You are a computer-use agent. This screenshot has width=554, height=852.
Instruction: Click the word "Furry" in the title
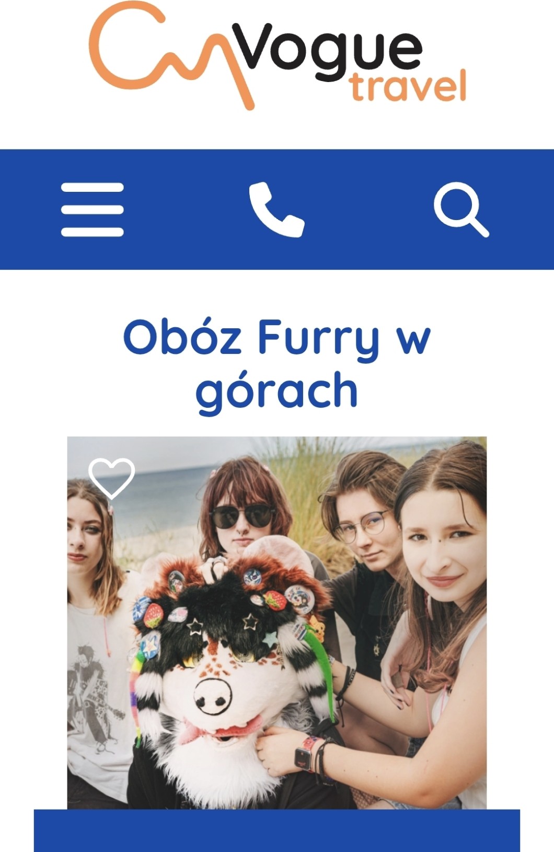coord(318,339)
